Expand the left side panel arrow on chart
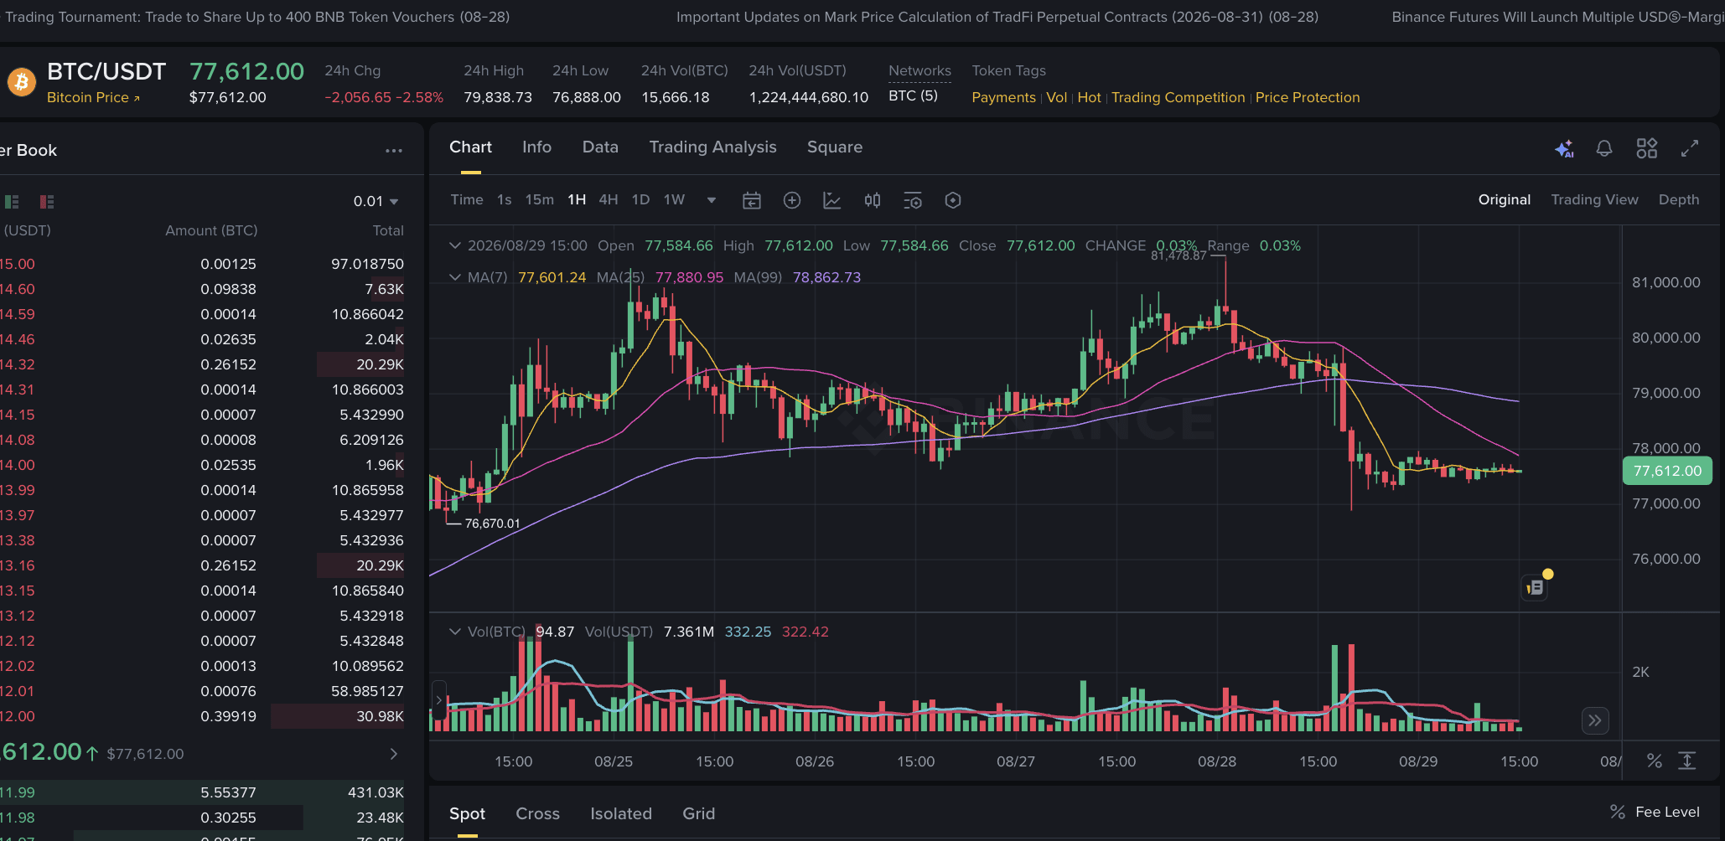This screenshot has width=1725, height=841. pos(438,699)
